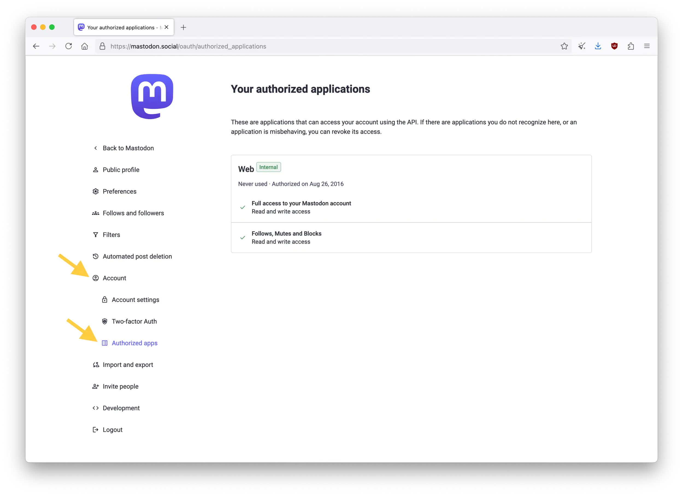Image resolution: width=683 pixels, height=496 pixels.
Task: Open a new browser tab
Action: tap(183, 27)
